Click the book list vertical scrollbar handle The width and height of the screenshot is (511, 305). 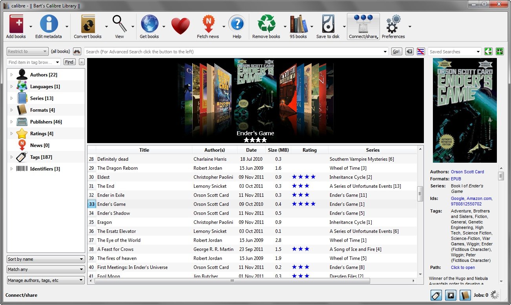pyautogui.click(x=420, y=193)
